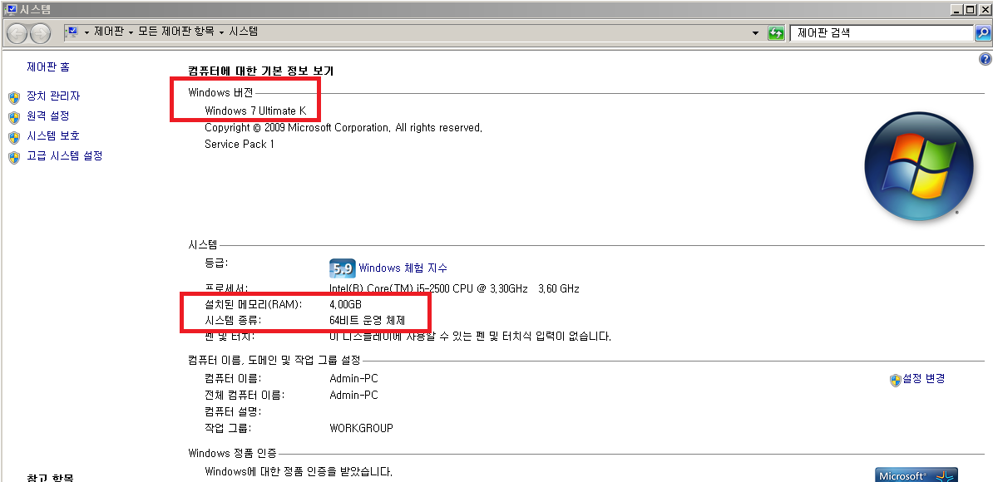Click the computer icon in the address bar
The image size is (993, 482).
click(x=72, y=32)
